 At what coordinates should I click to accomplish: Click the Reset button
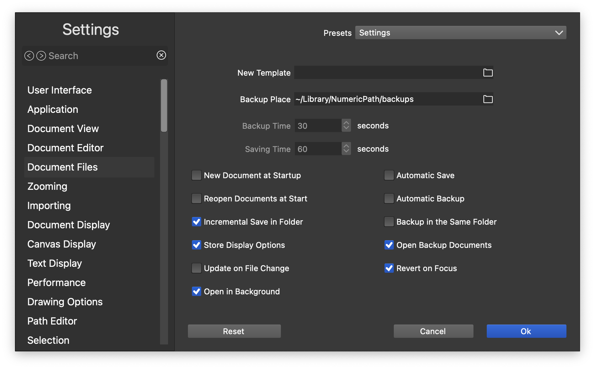[234, 331]
